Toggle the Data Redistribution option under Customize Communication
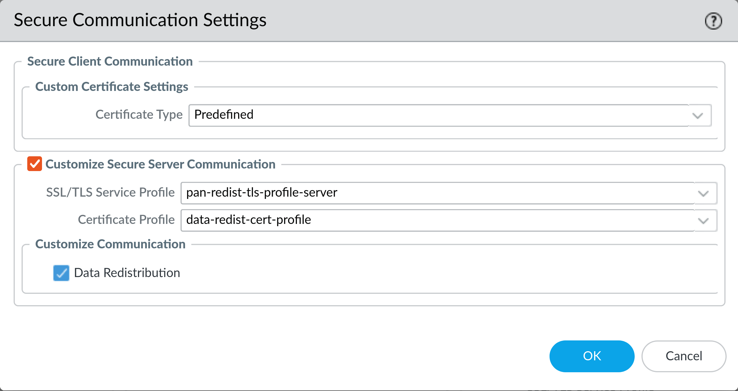Image resolution: width=738 pixels, height=391 pixels. 61,273
